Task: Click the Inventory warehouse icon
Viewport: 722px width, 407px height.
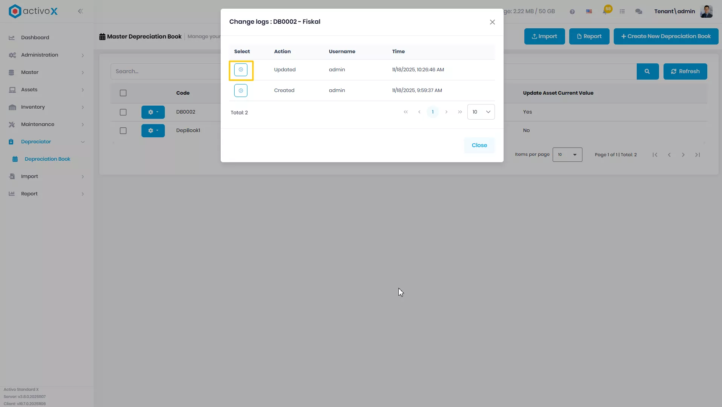Action: pyautogui.click(x=12, y=107)
